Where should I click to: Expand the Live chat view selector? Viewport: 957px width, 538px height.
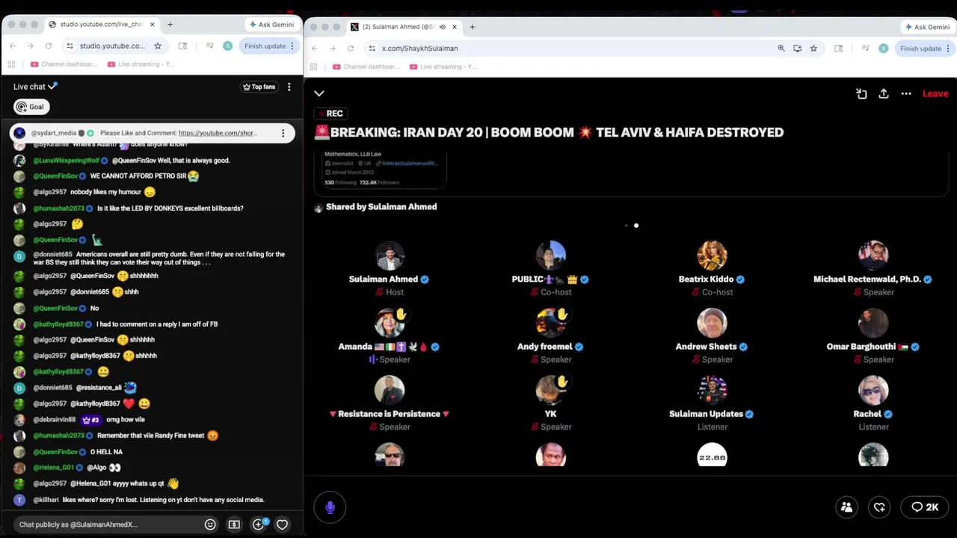35,87
